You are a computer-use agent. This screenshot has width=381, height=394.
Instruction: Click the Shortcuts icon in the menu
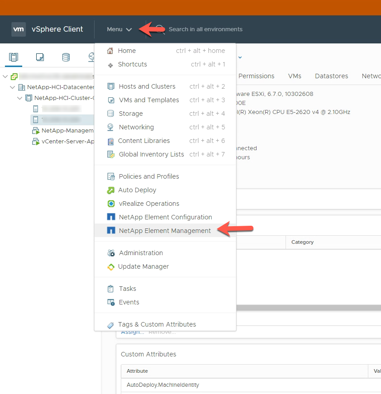[x=110, y=65]
